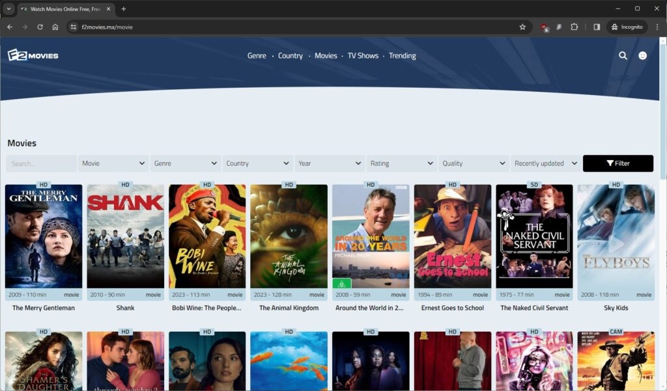
Task: Expand the Quality filter dropdown
Action: (474, 163)
